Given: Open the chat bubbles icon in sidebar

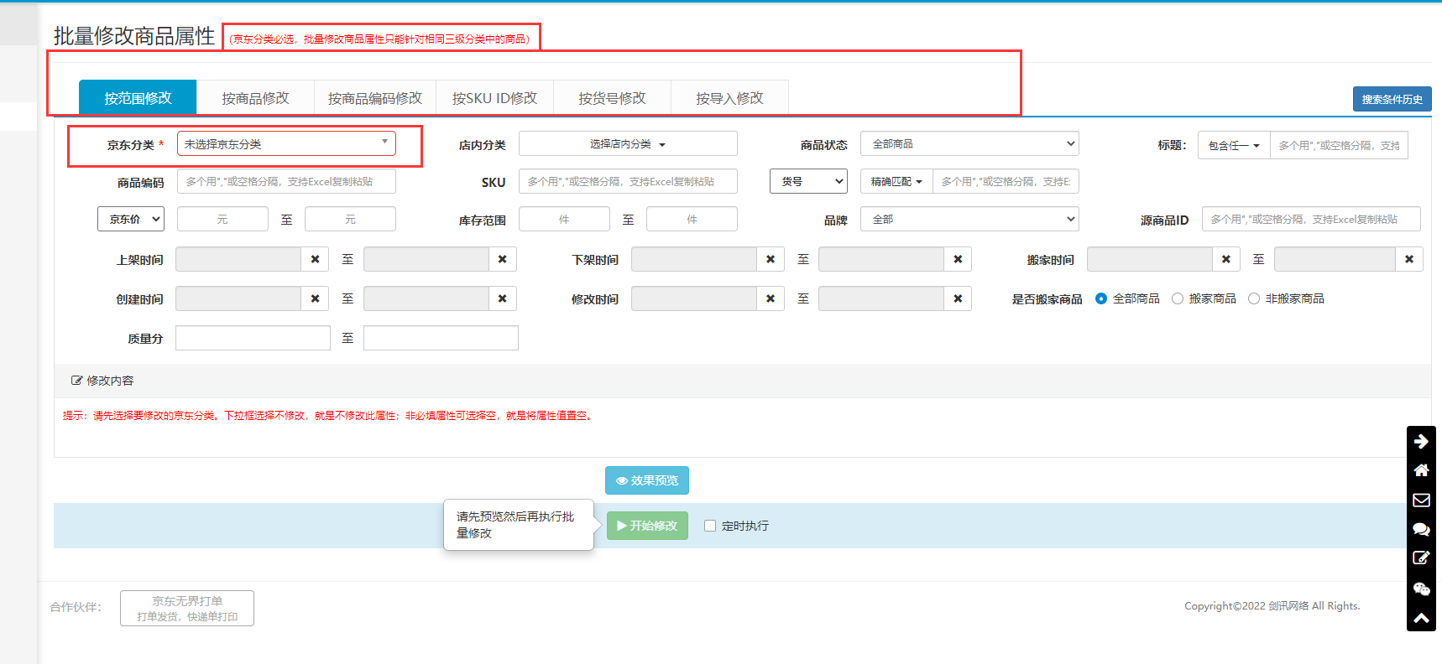Looking at the screenshot, I should pyautogui.click(x=1421, y=529).
